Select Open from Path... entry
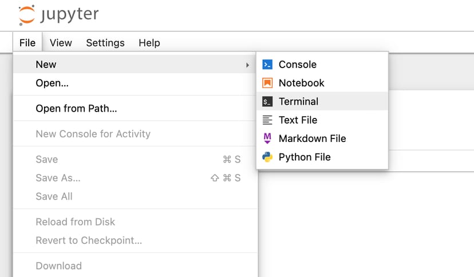Image resolution: width=474 pixels, height=277 pixels. click(76, 109)
